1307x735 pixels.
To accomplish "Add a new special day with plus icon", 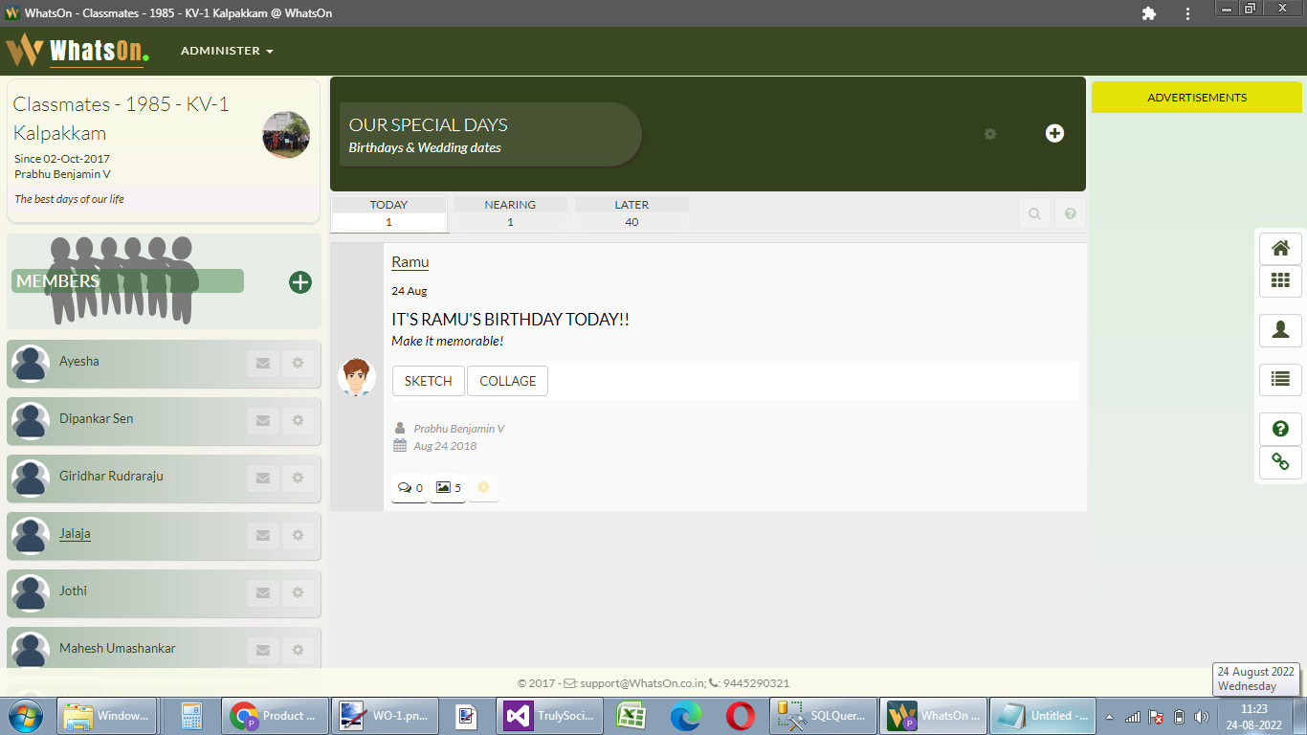I will (x=1054, y=133).
